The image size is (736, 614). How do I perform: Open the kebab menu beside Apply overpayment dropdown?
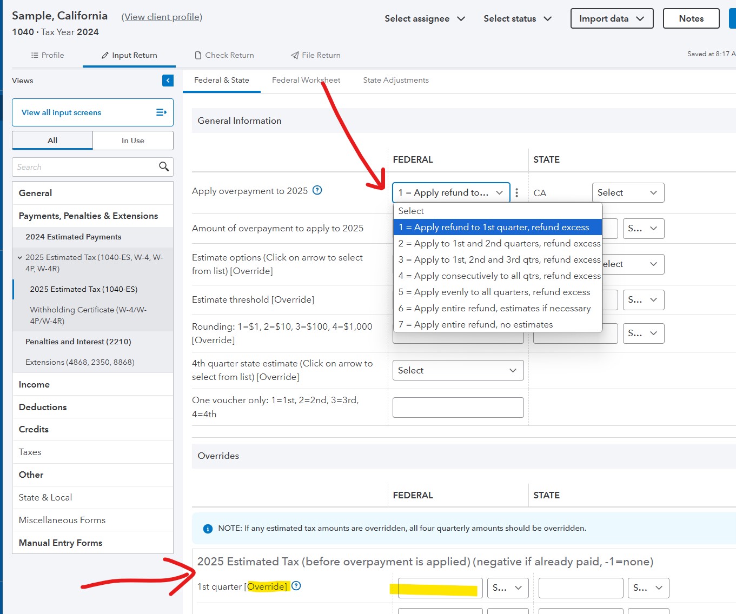click(517, 192)
